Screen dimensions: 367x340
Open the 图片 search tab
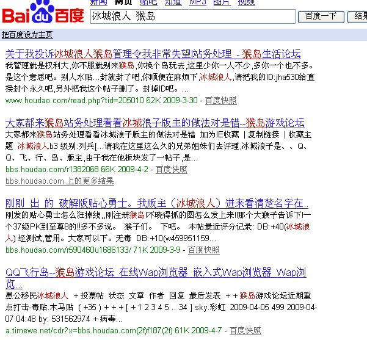click(x=222, y=2)
